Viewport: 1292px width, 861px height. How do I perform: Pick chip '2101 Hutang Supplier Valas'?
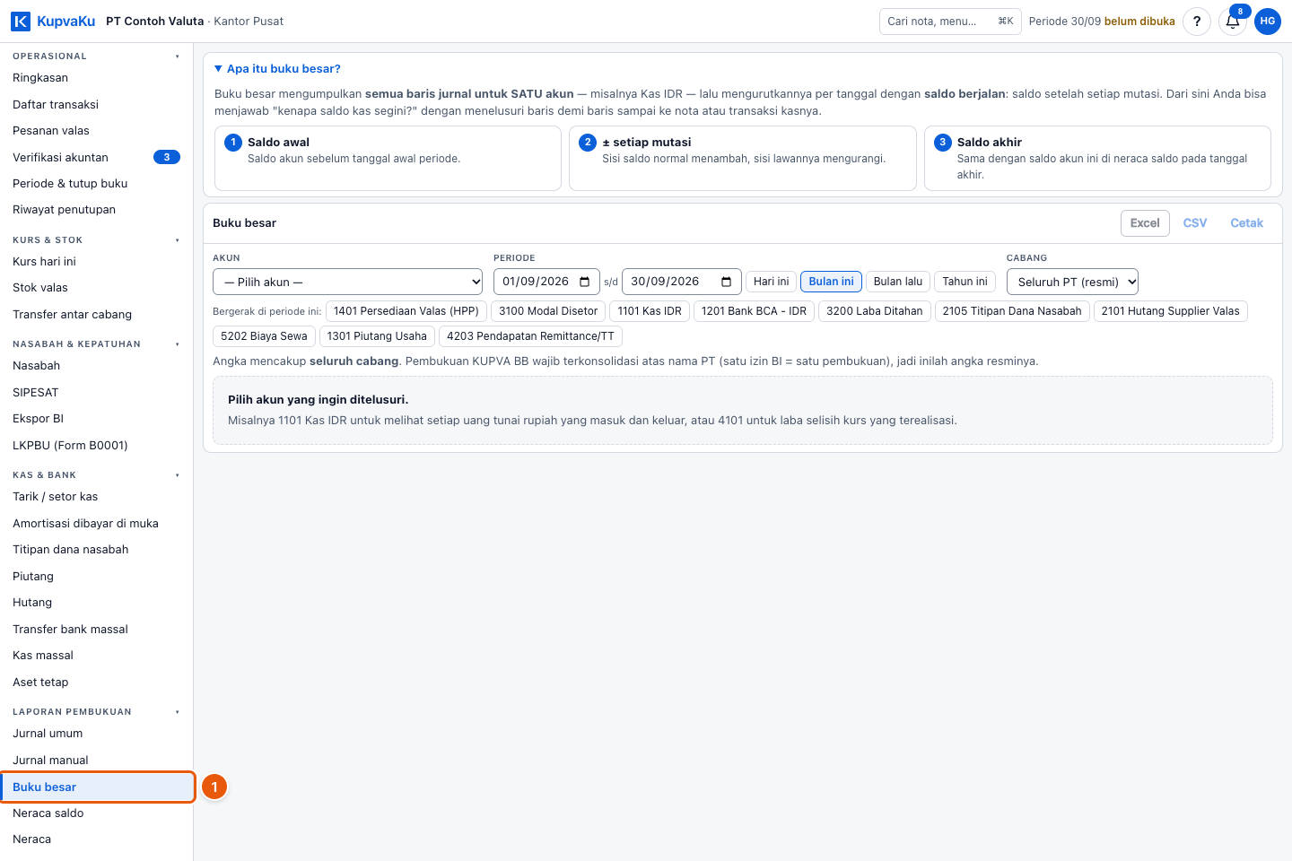click(x=1171, y=311)
